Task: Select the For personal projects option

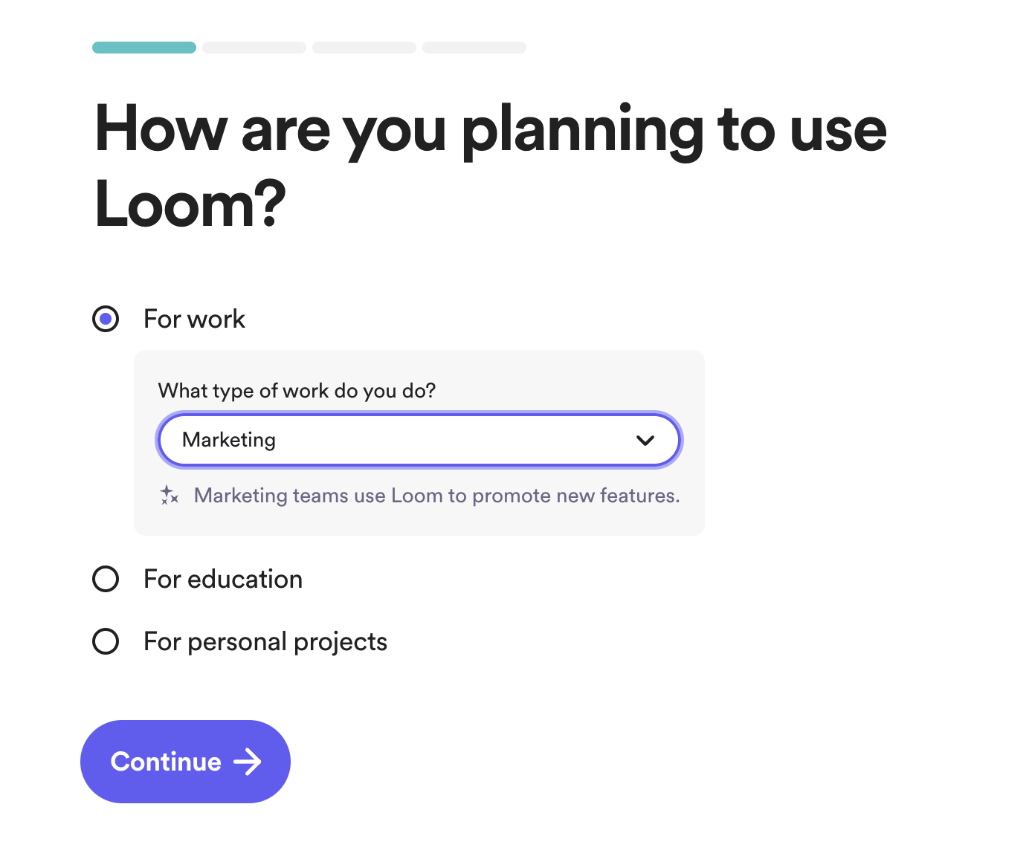Action: (x=105, y=641)
